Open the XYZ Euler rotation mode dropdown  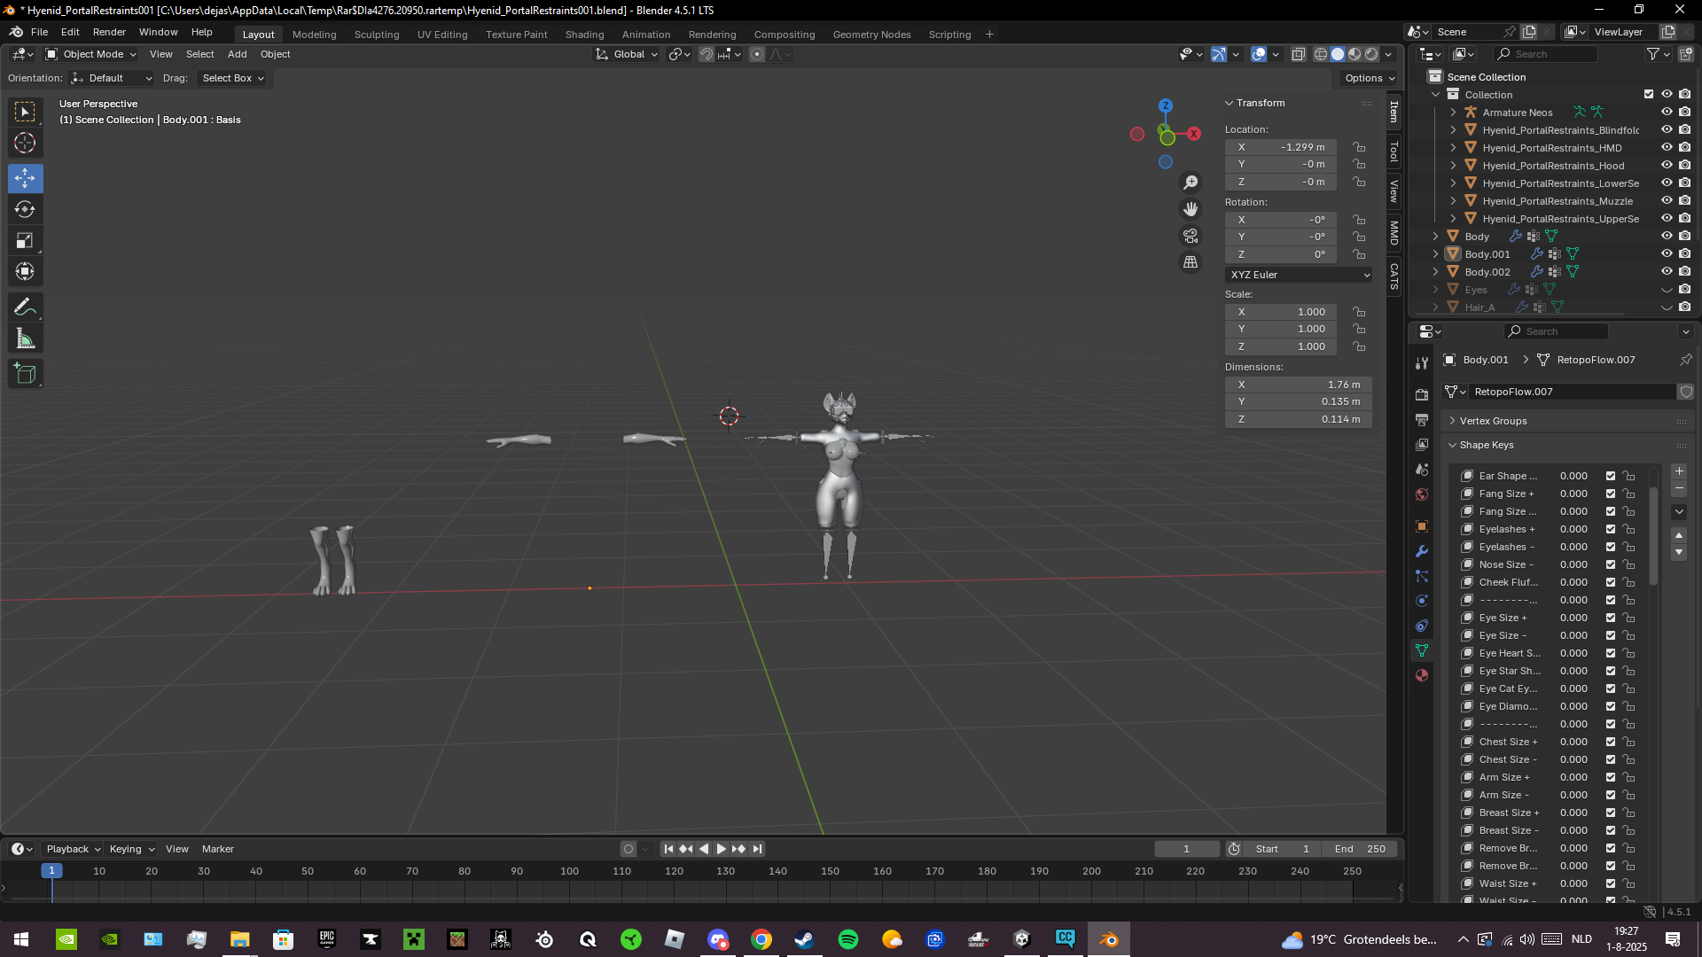pyautogui.click(x=1299, y=275)
